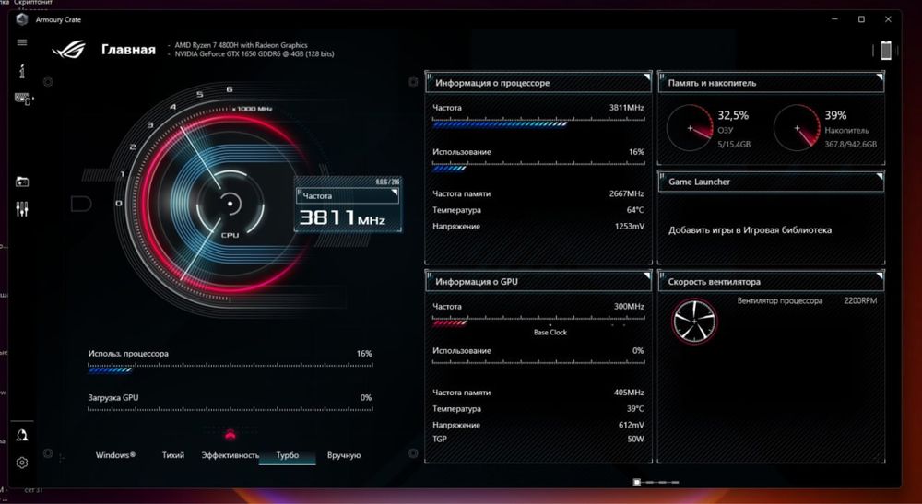
Task: Click the first square page indicator
Action: (x=637, y=482)
